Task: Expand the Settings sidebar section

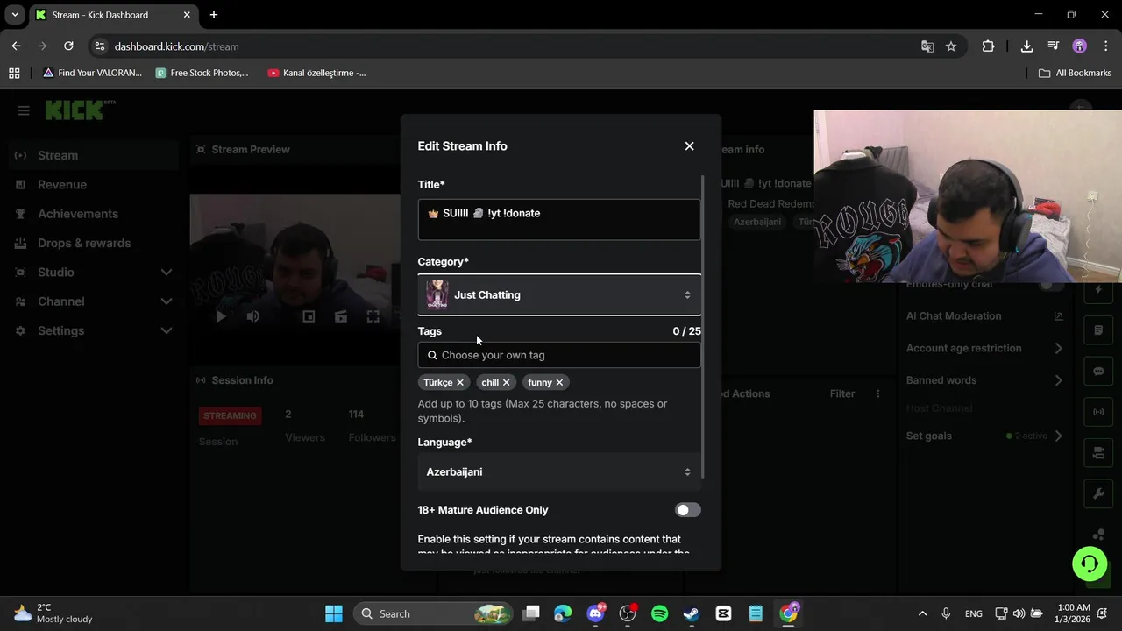Action: (x=94, y=330)
